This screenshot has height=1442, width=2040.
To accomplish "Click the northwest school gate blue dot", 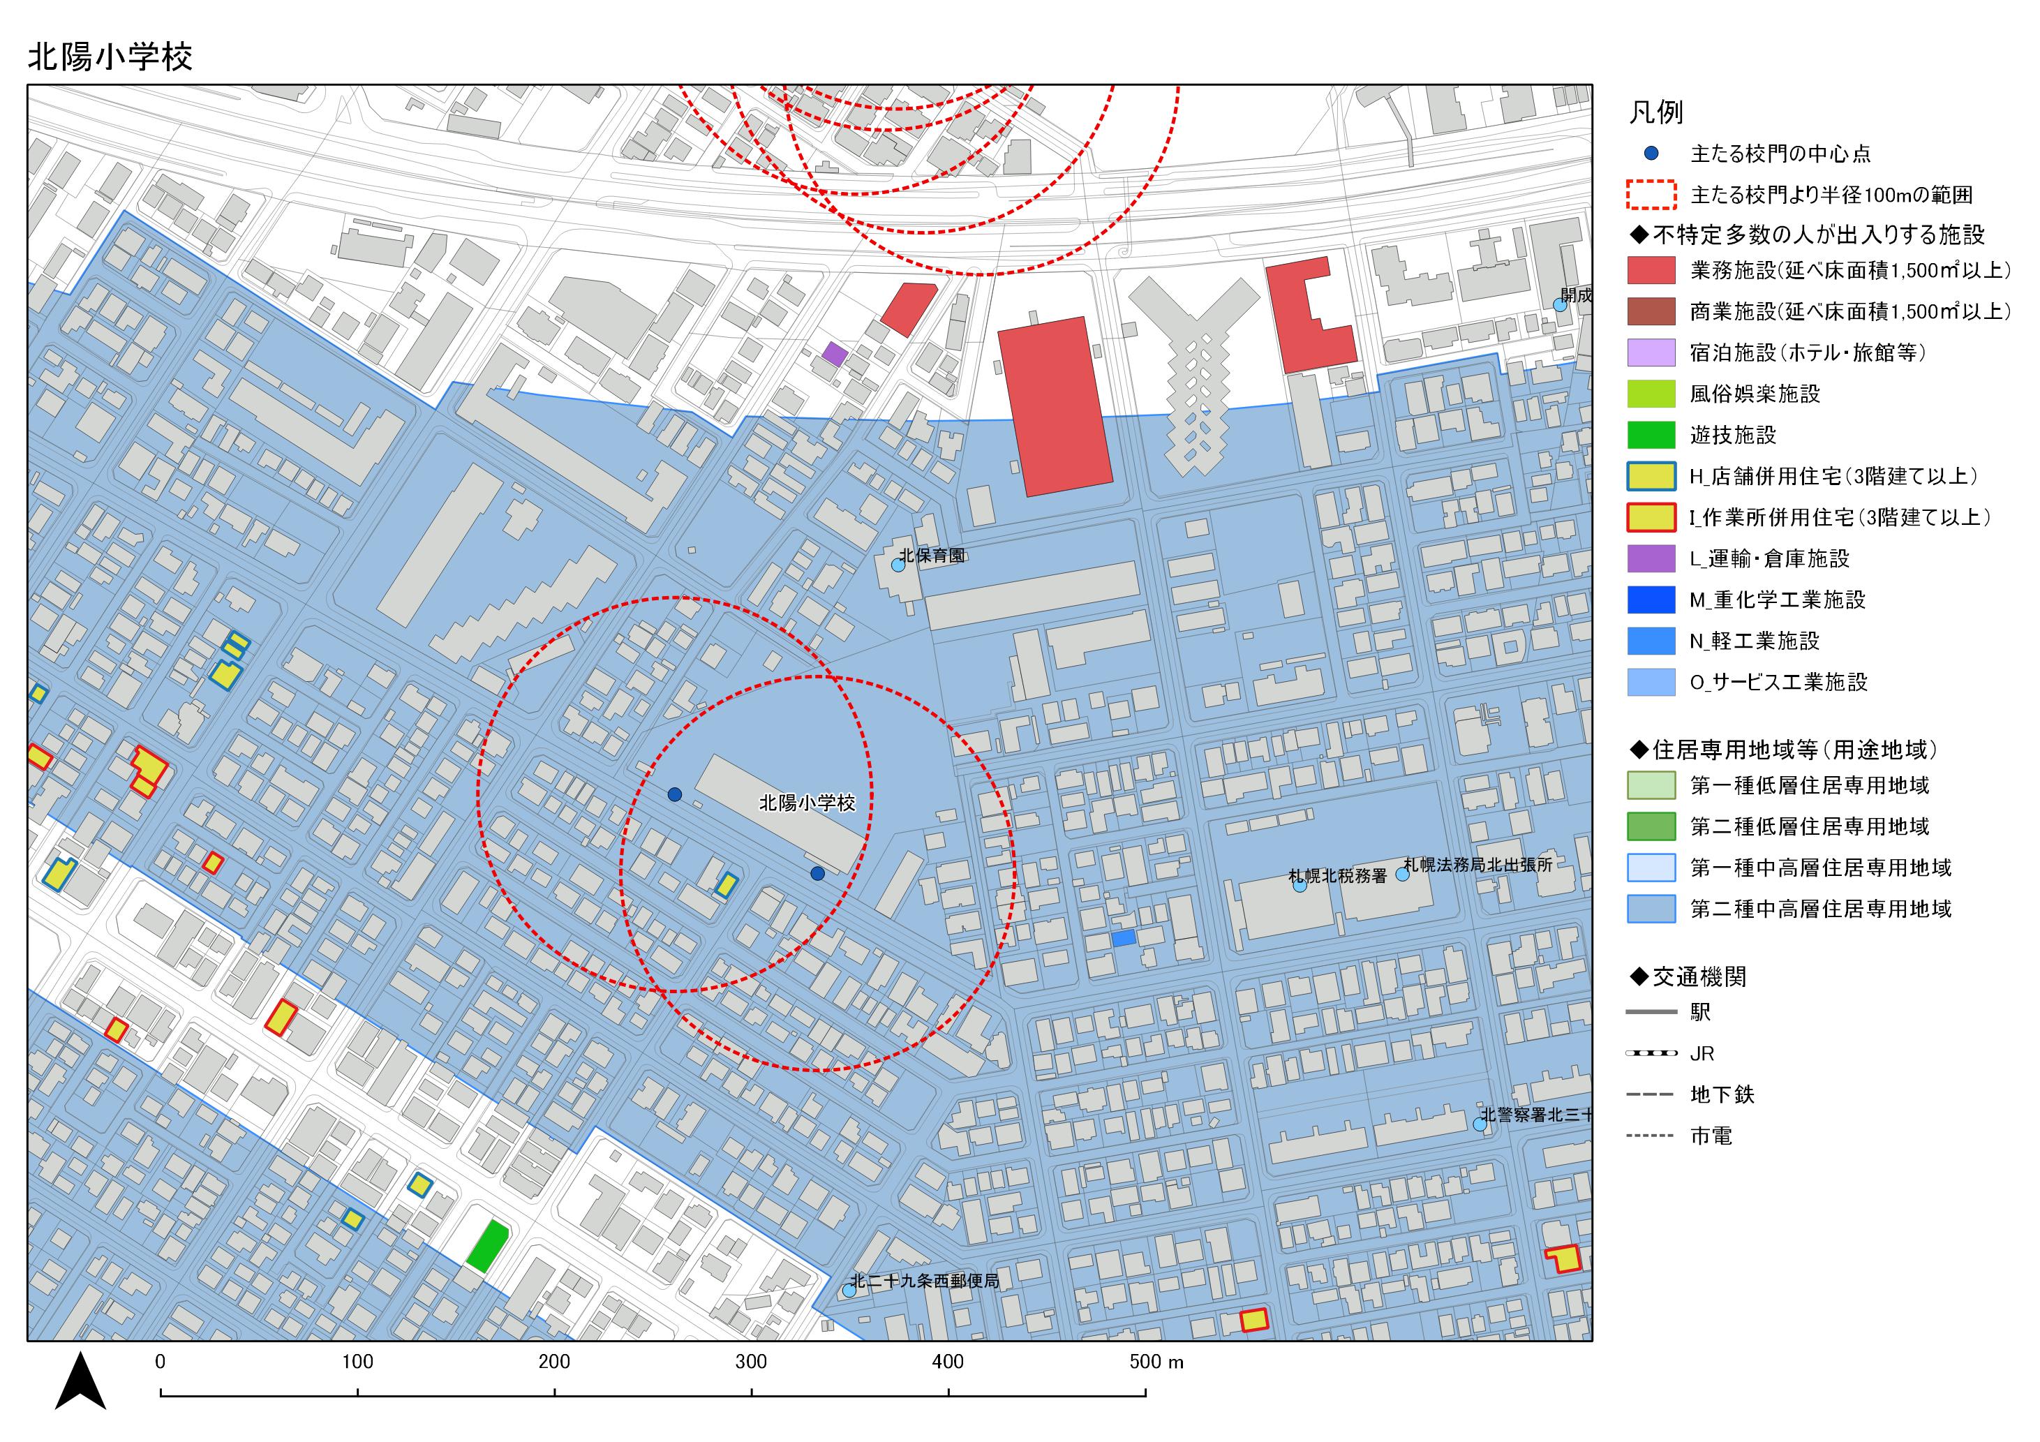I will click(674, 794).
